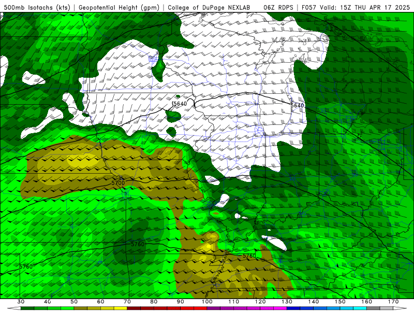Image resolution: width=414 pixels, height=311 pixels.
Task: Click the 50 tick label on the color scale
Action: (74, 302)
